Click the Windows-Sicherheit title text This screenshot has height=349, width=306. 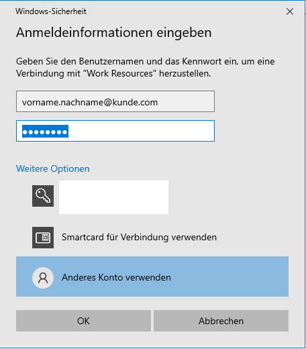[51, 11]
